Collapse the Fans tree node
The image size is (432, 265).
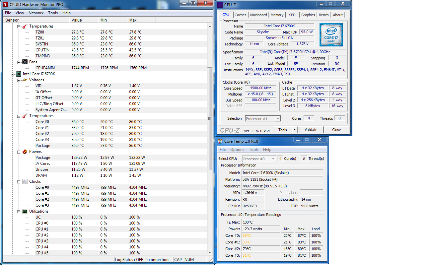[x=19, y=62]
